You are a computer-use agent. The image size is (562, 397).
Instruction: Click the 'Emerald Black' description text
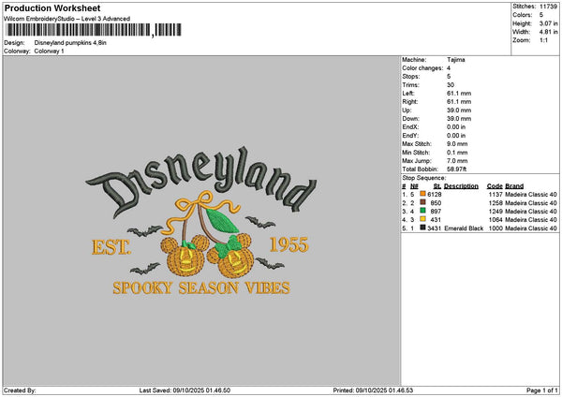464,228
